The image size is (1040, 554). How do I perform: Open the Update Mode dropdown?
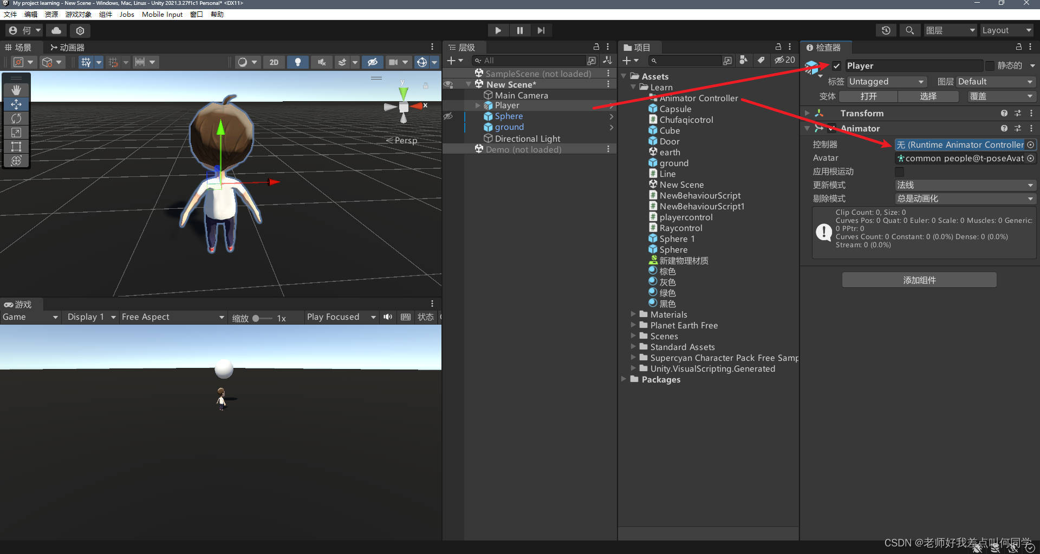coord(965,185)
